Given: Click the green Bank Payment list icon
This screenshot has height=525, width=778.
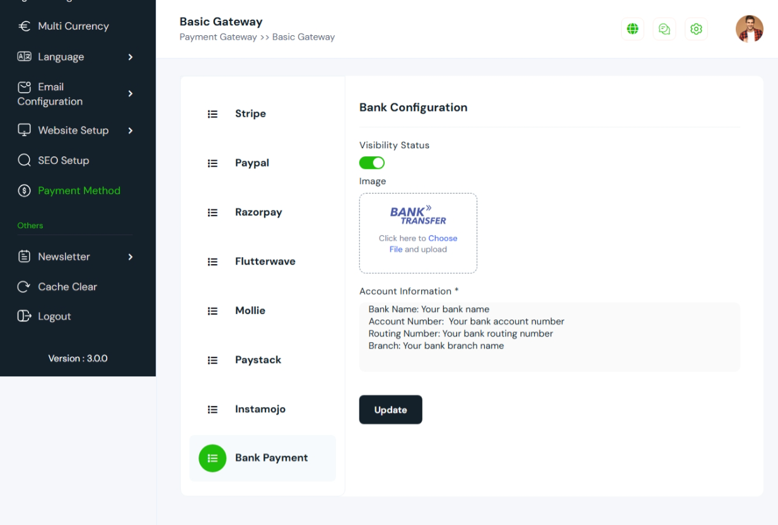Looking at the screenshot, I should 212,458.
